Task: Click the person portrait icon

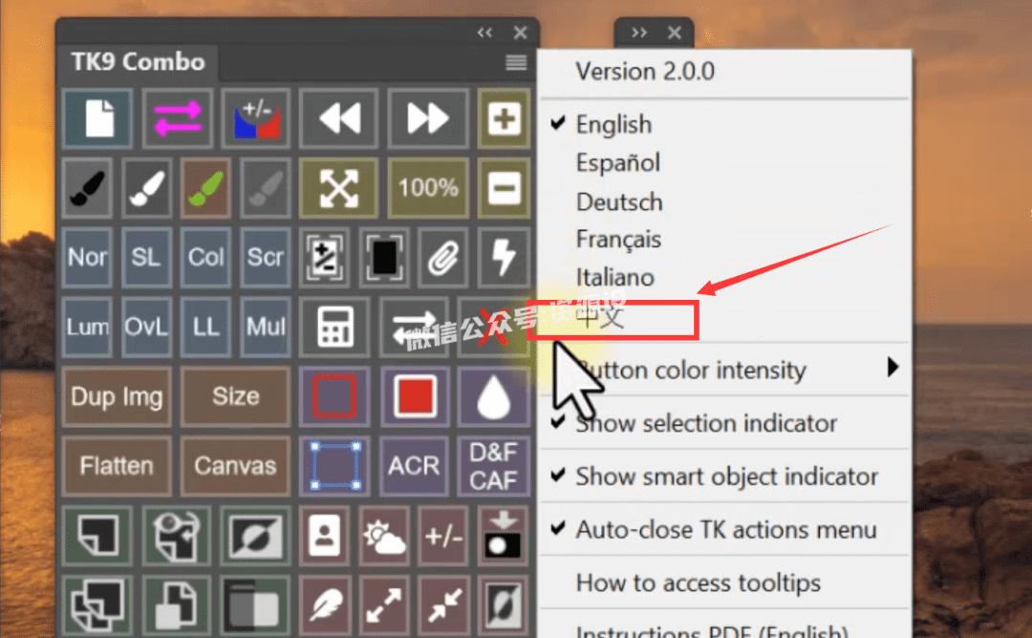Action: [x=325, y=536]
